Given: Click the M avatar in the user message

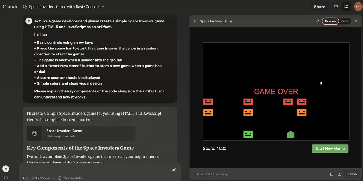Looking at the screenshot, I should pos(29,21).
